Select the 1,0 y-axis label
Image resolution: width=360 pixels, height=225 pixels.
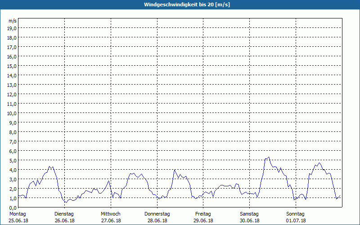[13, 198]
